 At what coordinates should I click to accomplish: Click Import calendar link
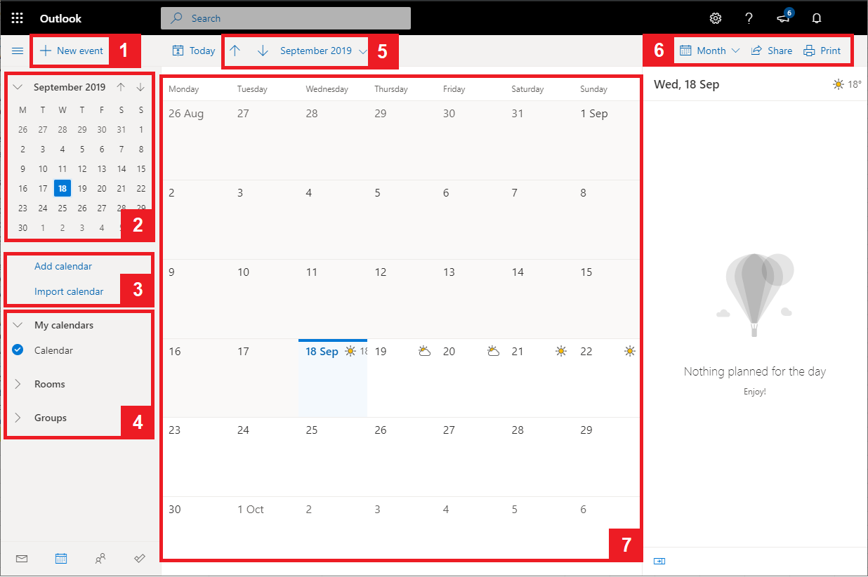click(69, 291)
